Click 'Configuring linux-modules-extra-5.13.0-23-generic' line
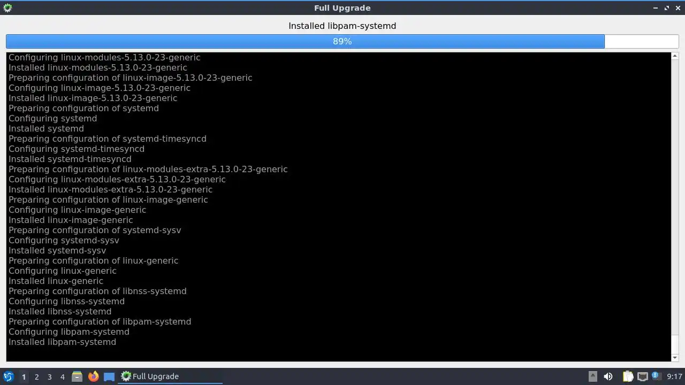 [117, 179]
